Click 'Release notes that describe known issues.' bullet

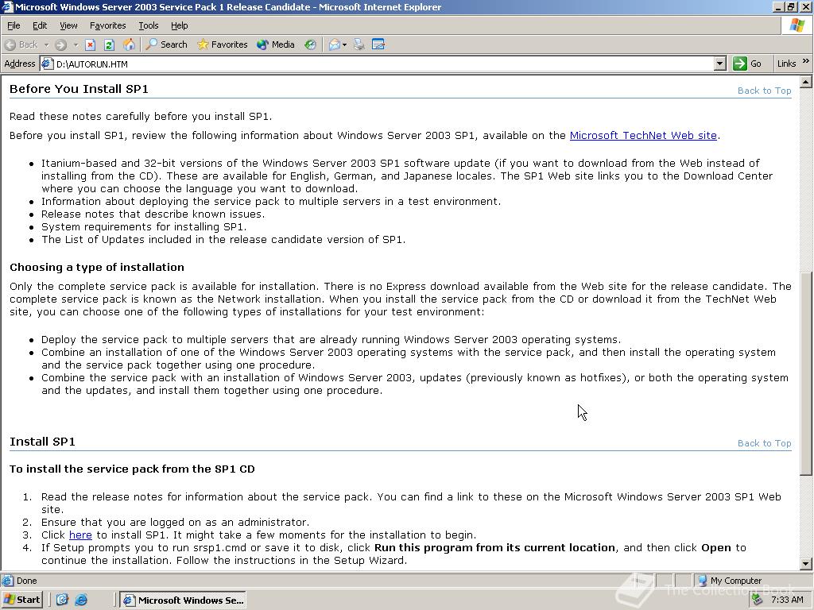click(153, 214)
